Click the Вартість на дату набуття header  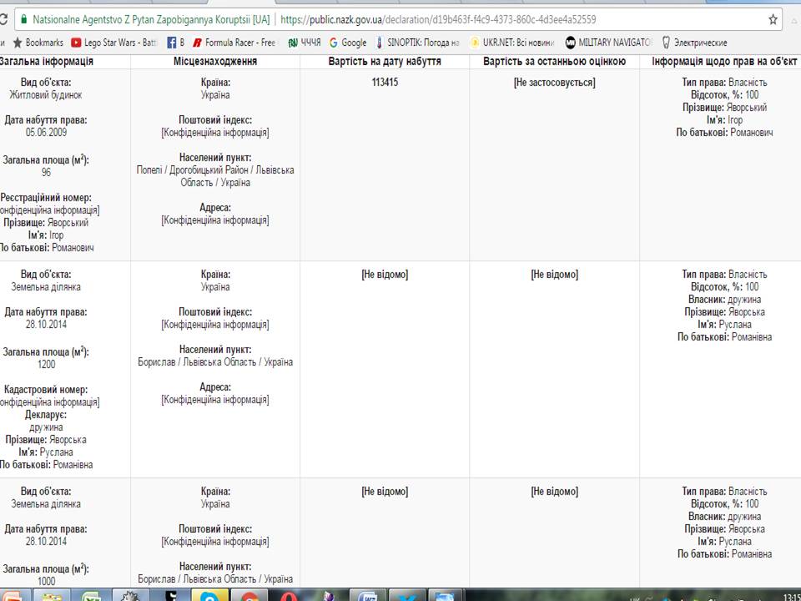[385, 62]
